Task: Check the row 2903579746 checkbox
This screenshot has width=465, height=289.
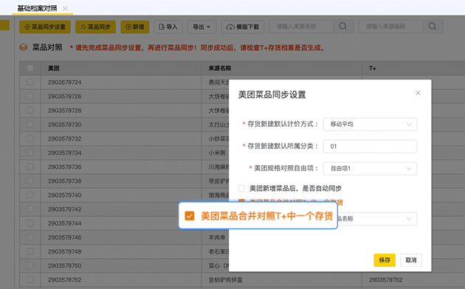Action: 30,237
